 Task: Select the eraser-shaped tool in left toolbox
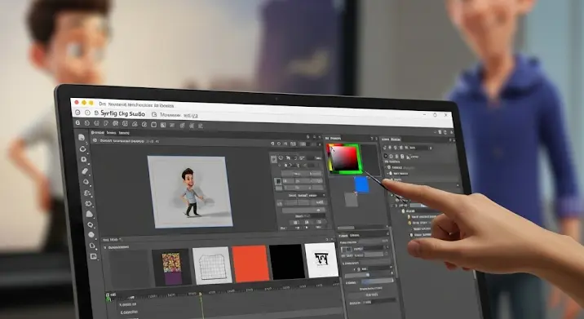[x=85, y=171]
